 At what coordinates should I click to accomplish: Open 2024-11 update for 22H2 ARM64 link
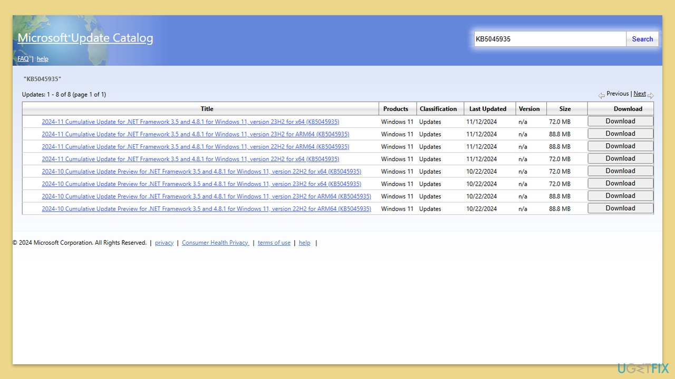[x=196, y=147]
